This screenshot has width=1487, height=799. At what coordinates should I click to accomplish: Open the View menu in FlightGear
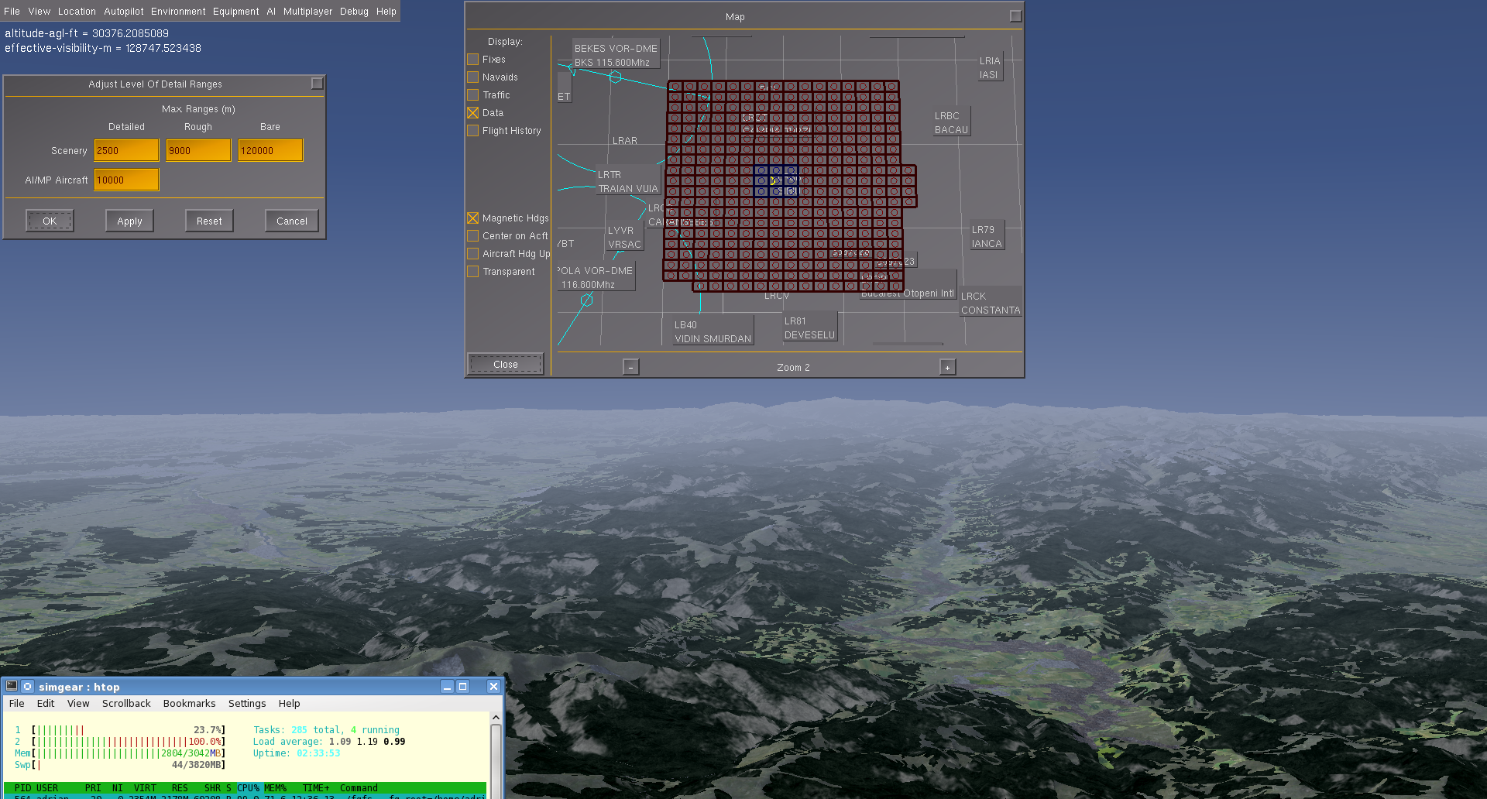click(x=39, y=12)
